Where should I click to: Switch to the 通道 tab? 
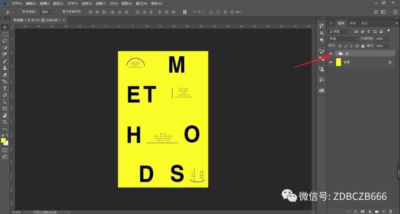tap(353, 23)
